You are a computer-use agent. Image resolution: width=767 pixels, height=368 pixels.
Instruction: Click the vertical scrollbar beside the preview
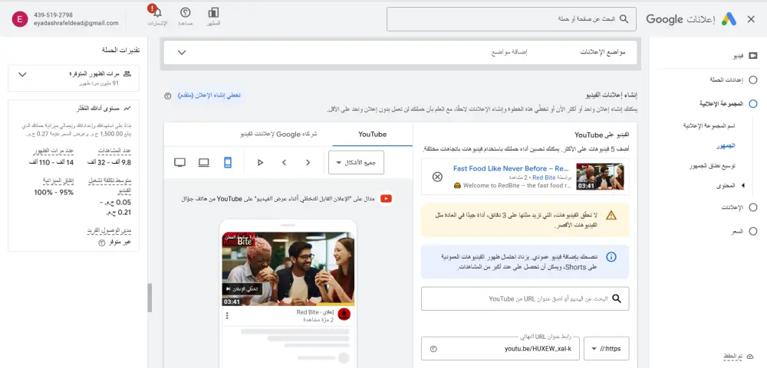150,298
